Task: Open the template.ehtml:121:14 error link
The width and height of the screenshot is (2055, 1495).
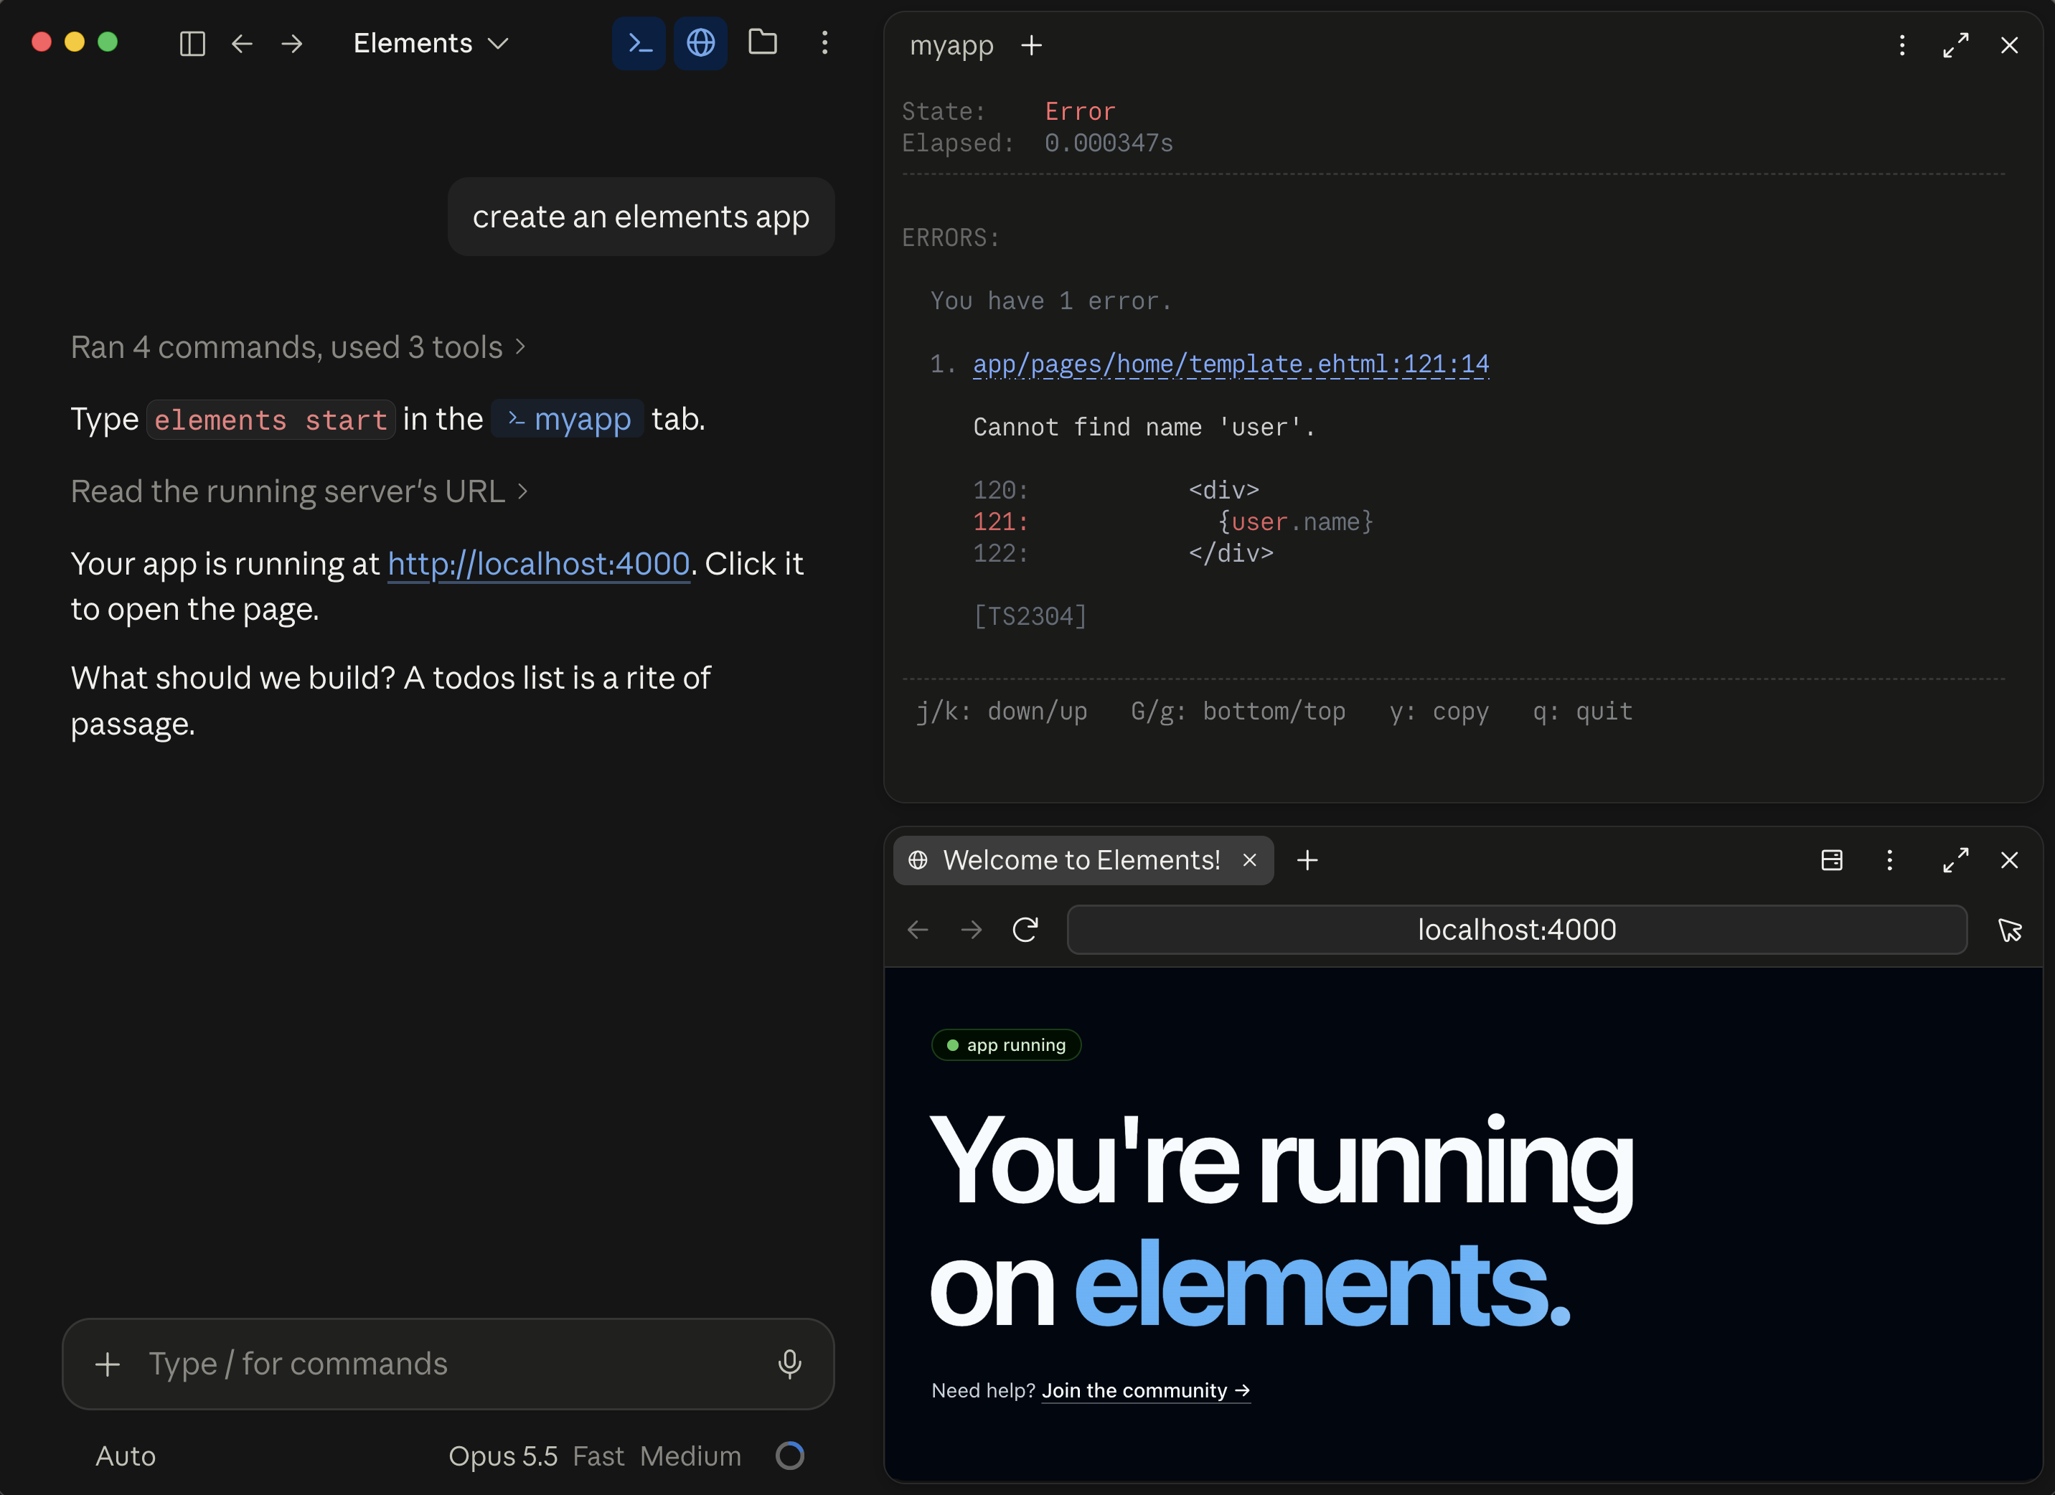Action: pyautogui.click(x=1231, y=364)
